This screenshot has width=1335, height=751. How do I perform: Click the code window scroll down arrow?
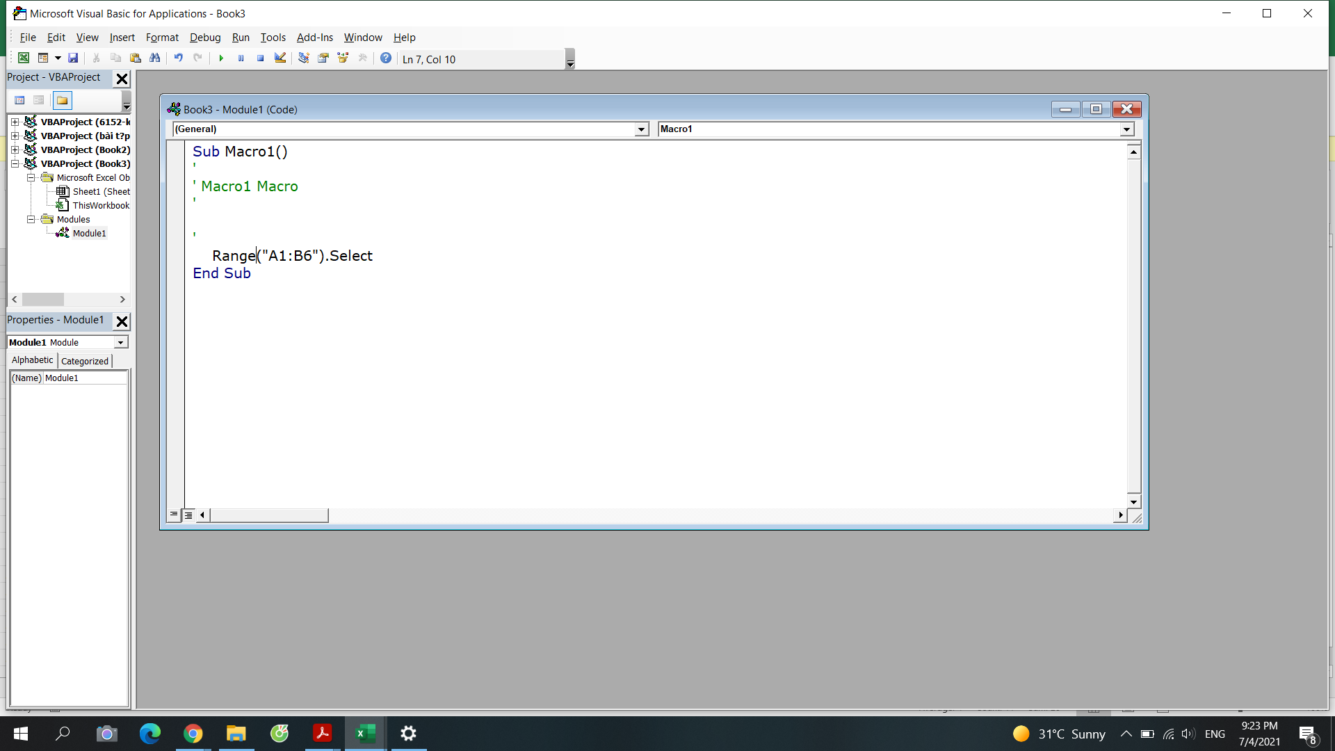click(1133, 501)
